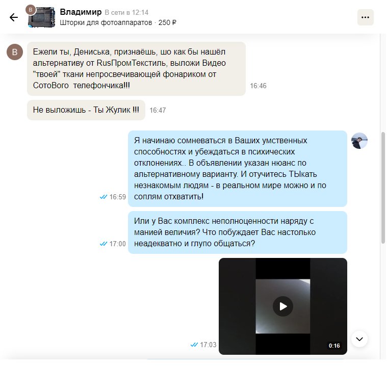
Task: Click the message starting 'Ежели ты, Дениська'
Action: point(136,69)
